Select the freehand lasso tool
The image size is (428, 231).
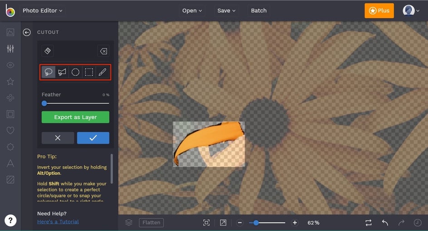[x=49, y=72]
